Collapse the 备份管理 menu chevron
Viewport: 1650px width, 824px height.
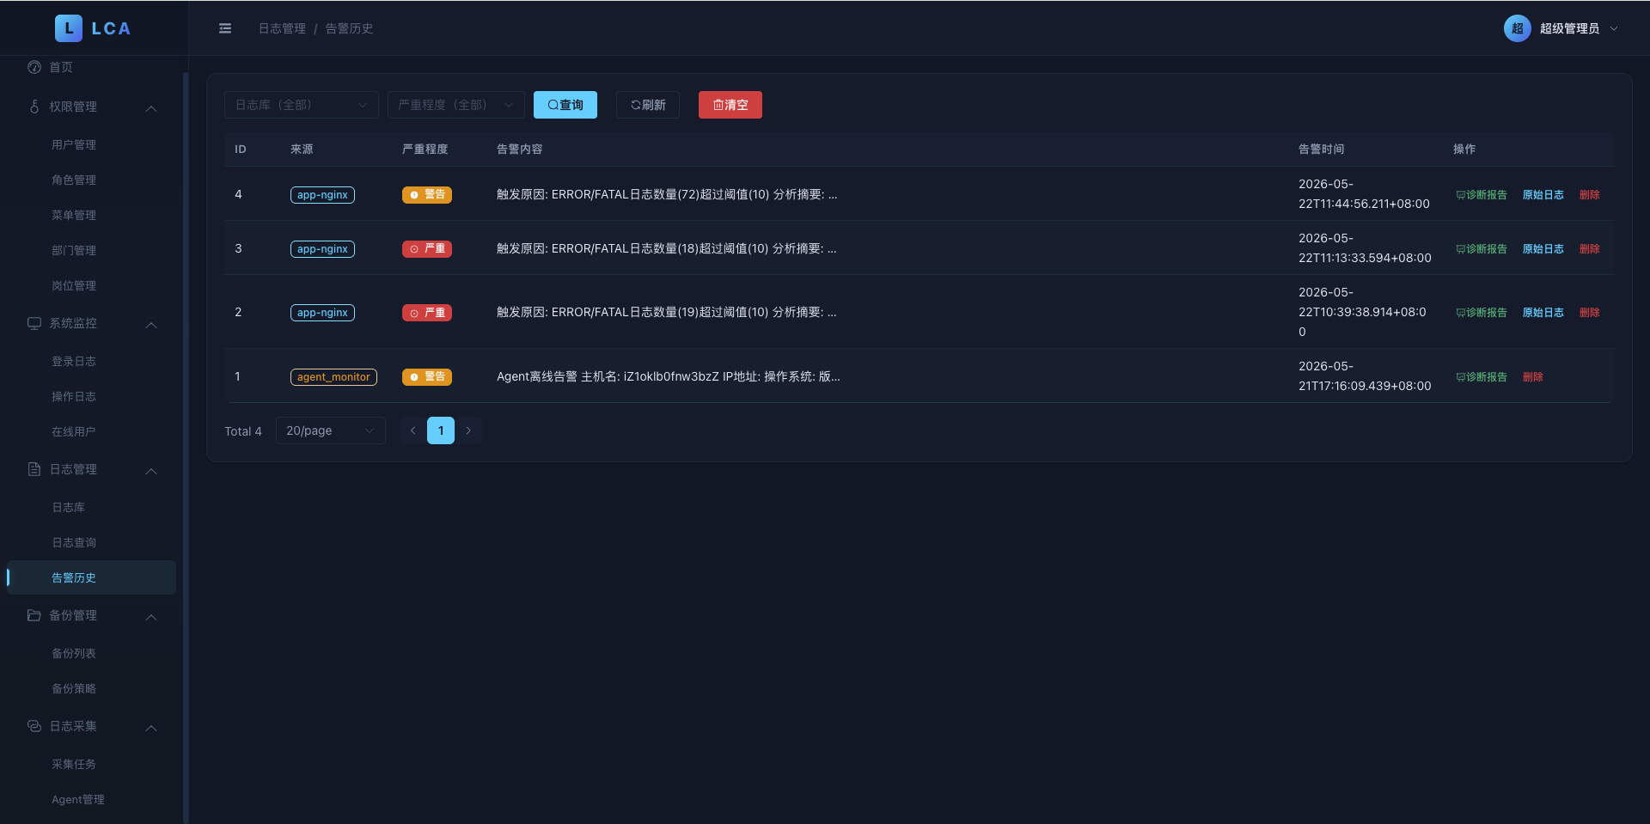151,617
